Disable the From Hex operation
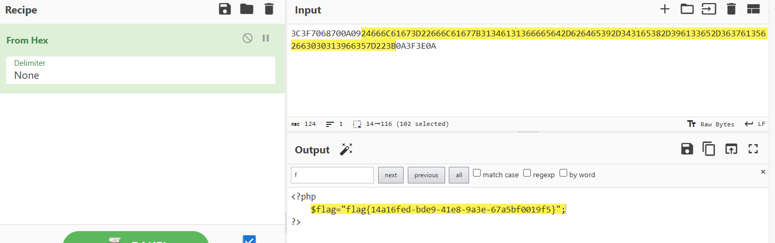 248,38
